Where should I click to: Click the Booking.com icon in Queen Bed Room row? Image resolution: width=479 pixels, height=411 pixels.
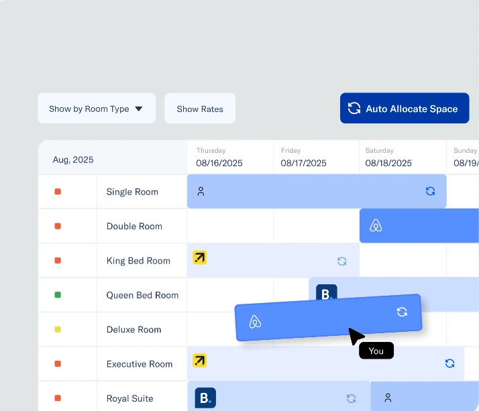(x=327, y=292)
